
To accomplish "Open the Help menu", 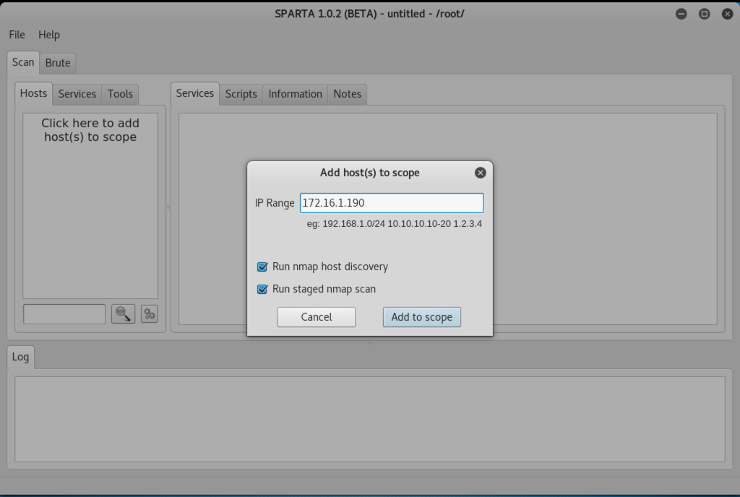I will [49, 35].
